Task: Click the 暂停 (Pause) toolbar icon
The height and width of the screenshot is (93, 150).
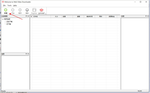Action: 20,10
